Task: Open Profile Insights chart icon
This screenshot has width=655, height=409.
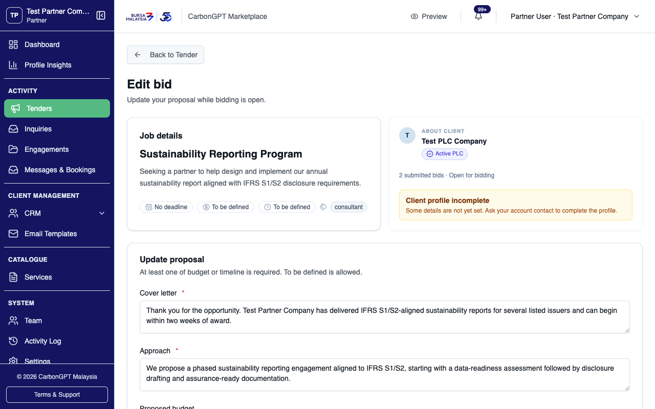Action: pos(13,65)
